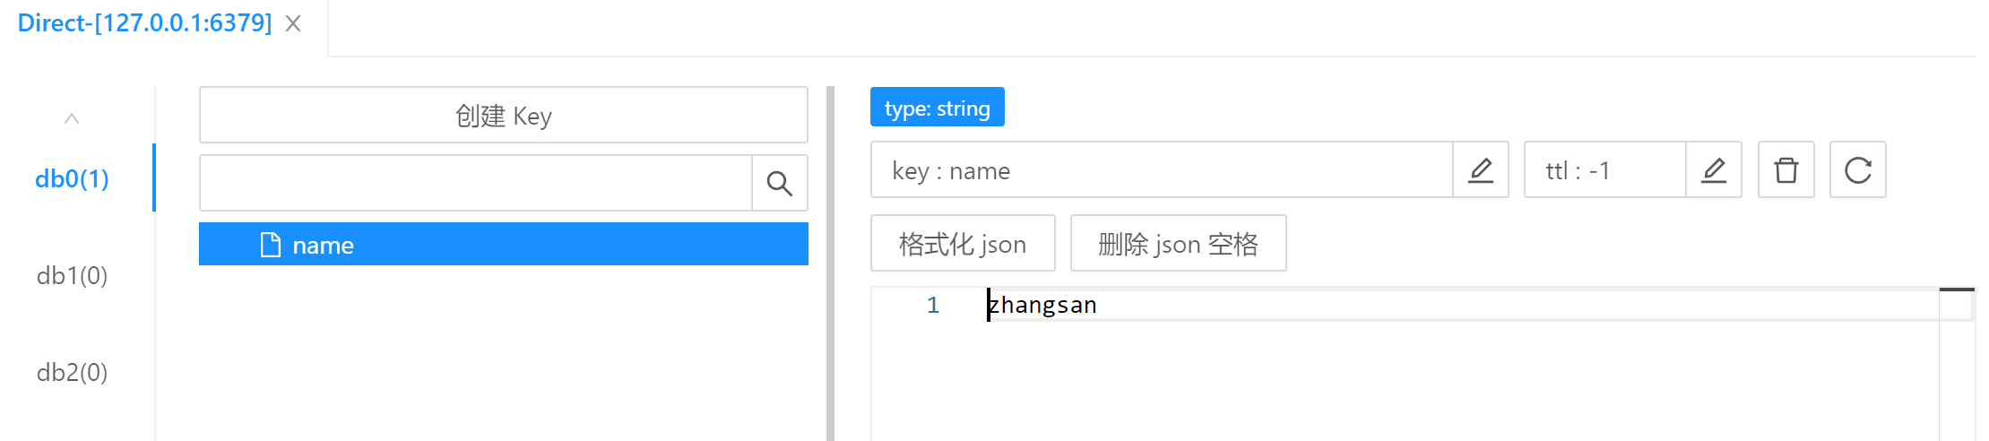Image resolution: width=1989 pixels, height=441 pixels.
Task: Edit the key name with pencil icon
Action: click(1480, 170)
